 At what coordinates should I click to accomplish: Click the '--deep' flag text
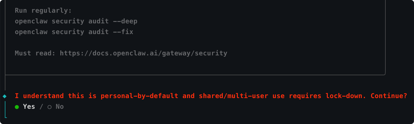pyautogui.click(x=125, y=21)
